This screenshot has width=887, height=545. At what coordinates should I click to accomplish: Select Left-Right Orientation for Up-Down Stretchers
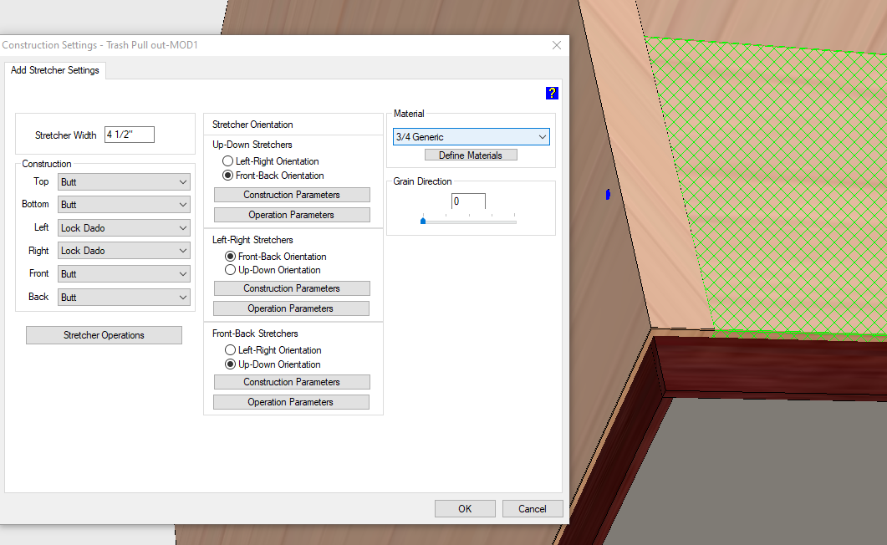227,161
